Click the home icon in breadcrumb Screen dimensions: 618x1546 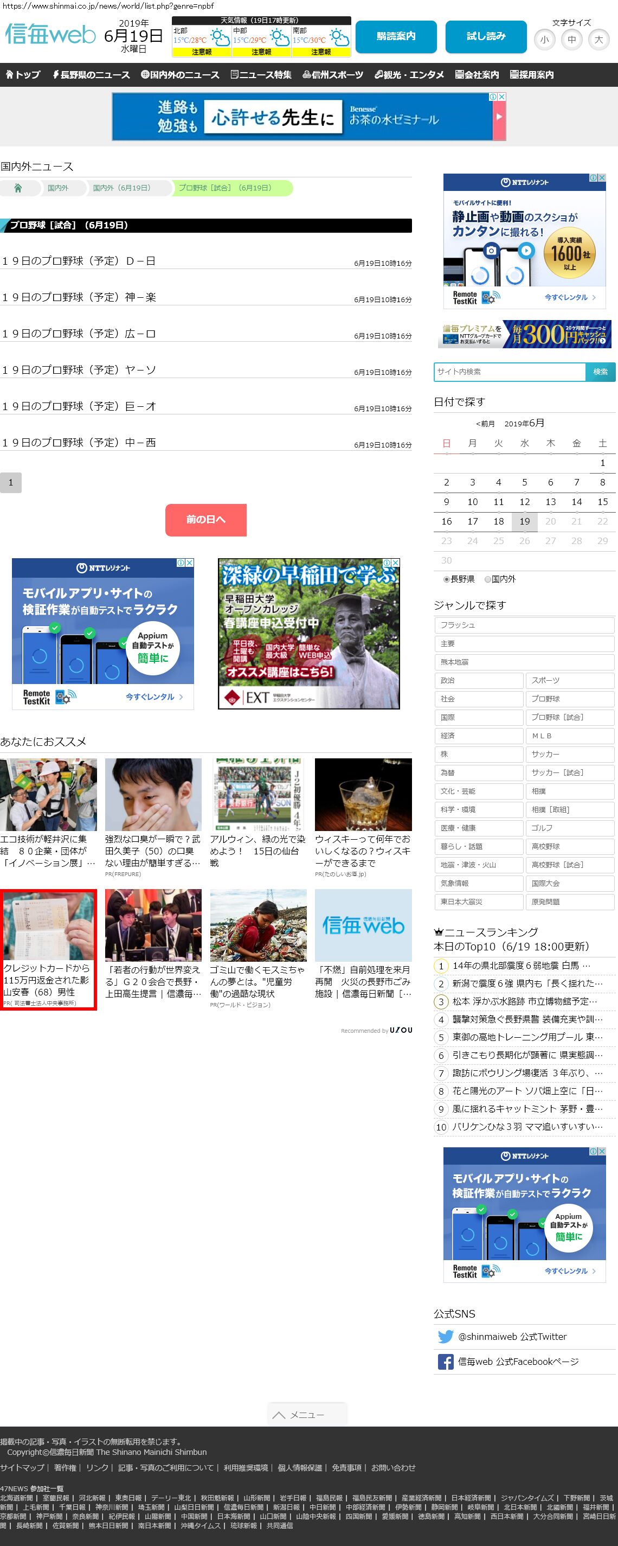[x=18, y=188]
